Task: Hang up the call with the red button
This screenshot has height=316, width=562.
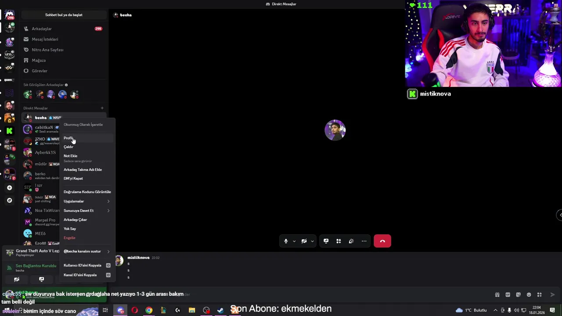Action: coord(382,241)
